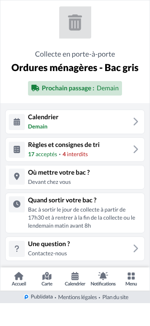This screenshot has height=326, width=150.
Task: Click the green truck icon
Action: click(x=35, y=88)
